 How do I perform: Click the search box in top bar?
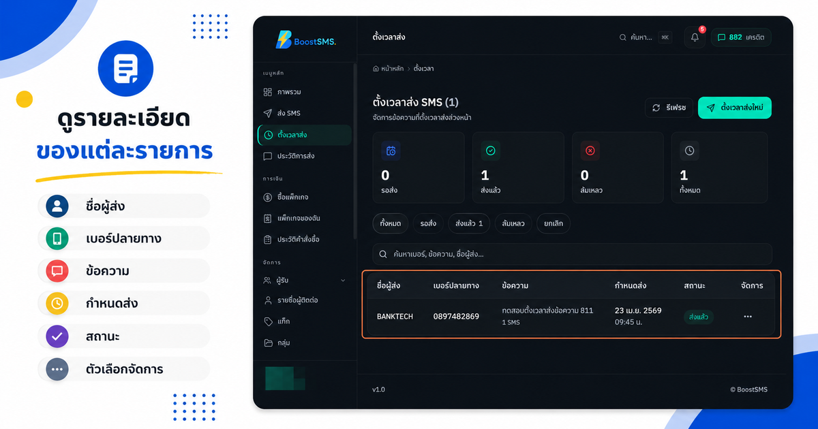pos(644,37)
